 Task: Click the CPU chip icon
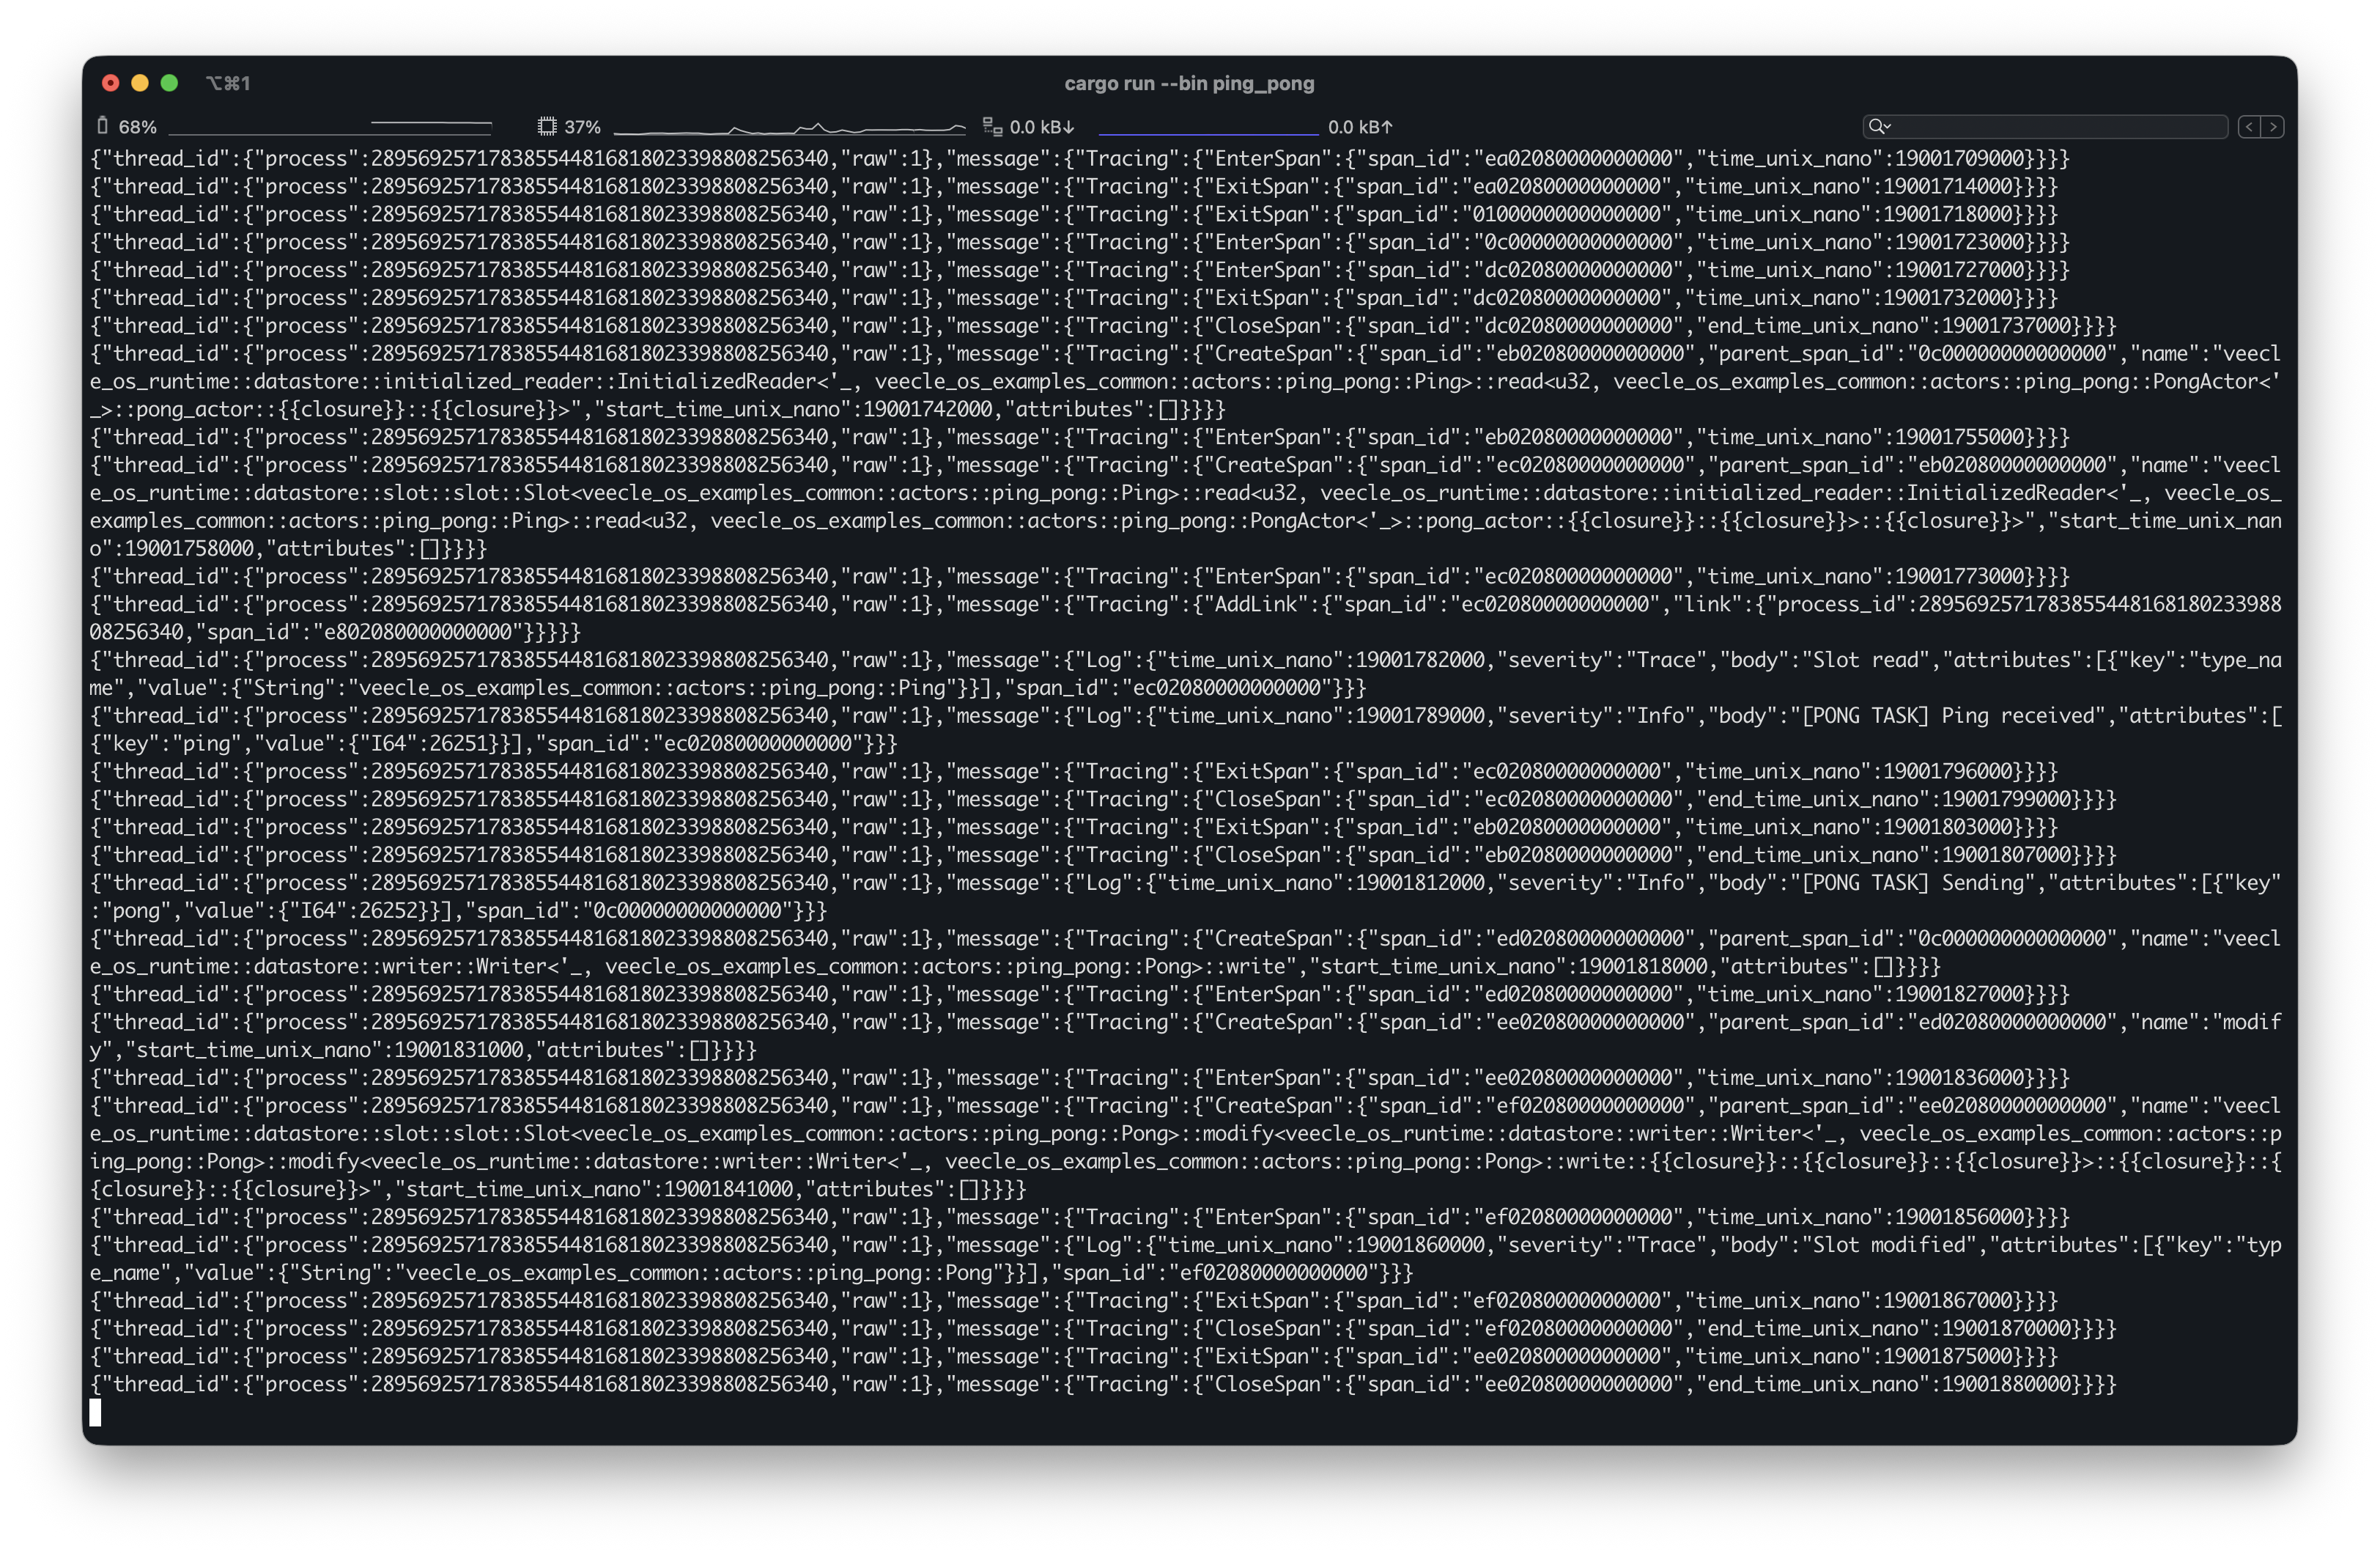[547, 126]
